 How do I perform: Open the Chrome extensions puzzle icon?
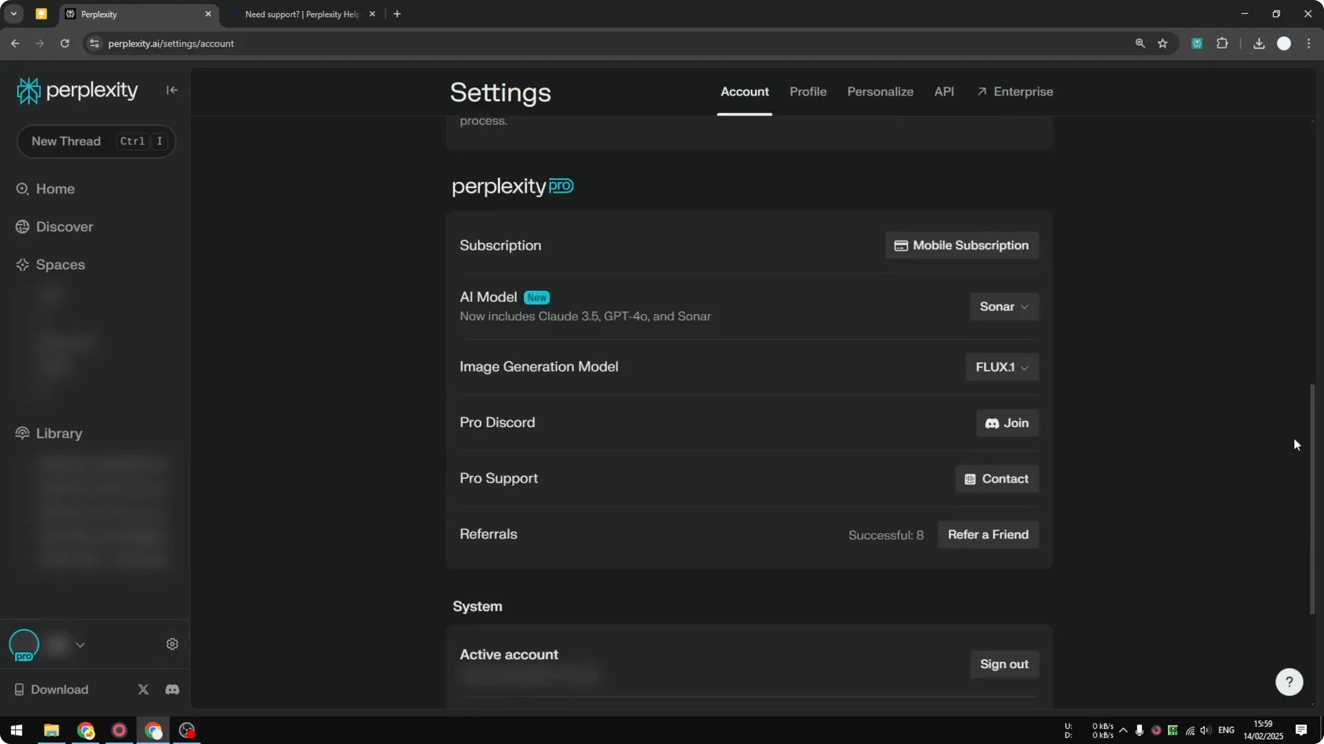click(1223, 43)
